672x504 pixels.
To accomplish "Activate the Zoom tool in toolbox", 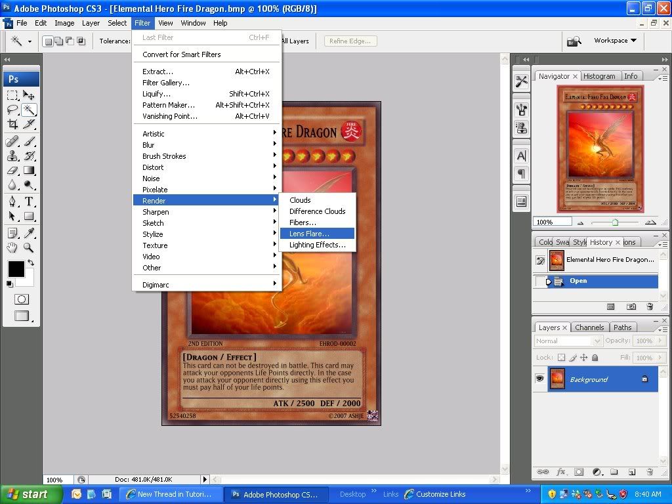I will [29, 247].
